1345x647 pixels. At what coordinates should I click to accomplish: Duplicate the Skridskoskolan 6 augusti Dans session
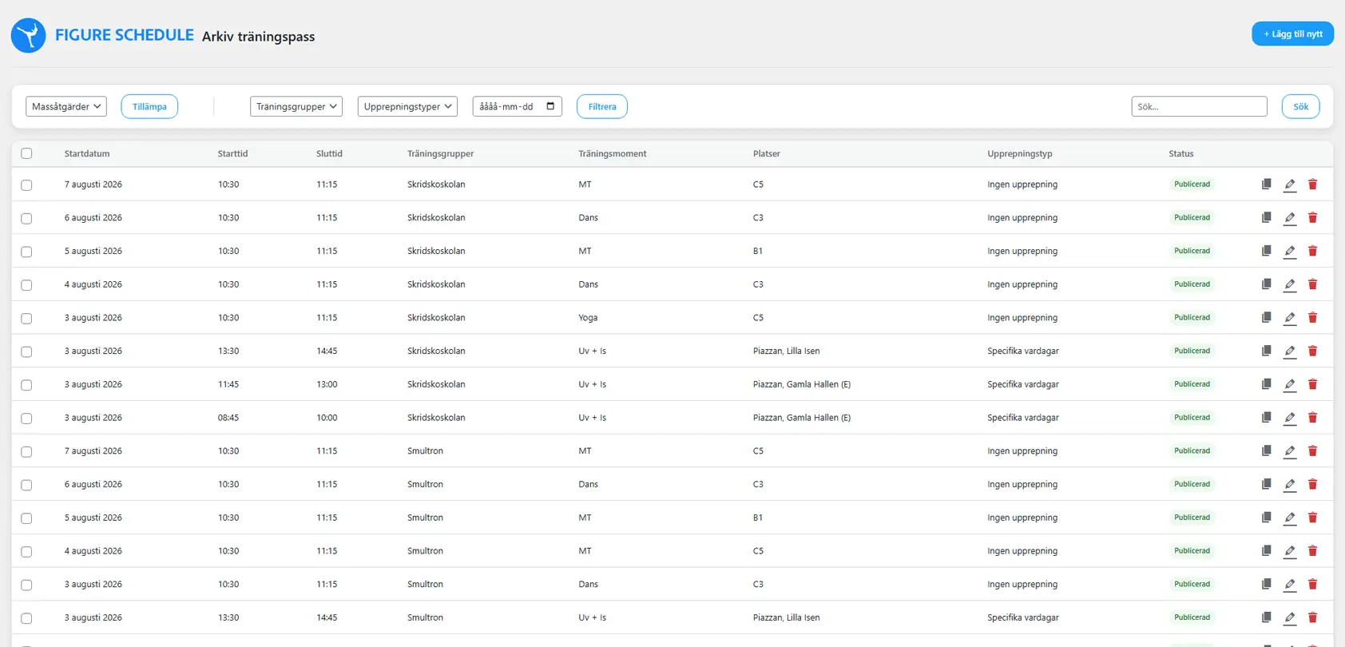point(1266,217)
